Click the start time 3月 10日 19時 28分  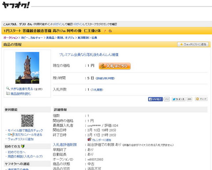point(102,130)
